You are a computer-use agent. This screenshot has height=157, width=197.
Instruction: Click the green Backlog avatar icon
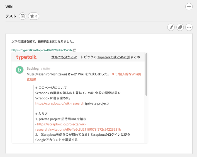(x=20, y=70)
